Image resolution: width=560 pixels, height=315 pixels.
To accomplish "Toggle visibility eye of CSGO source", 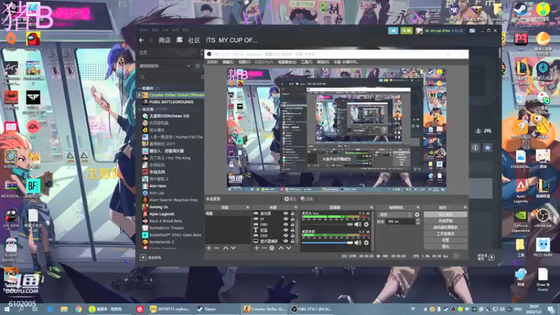I will point(286,236).
